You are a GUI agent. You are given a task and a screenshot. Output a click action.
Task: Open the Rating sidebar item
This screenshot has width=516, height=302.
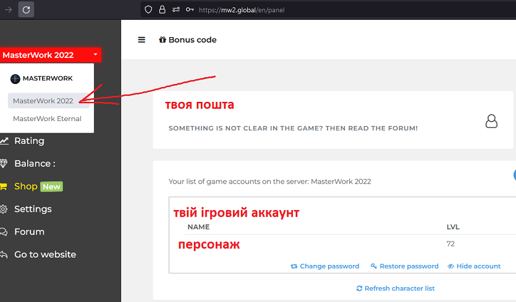(29, 141)
